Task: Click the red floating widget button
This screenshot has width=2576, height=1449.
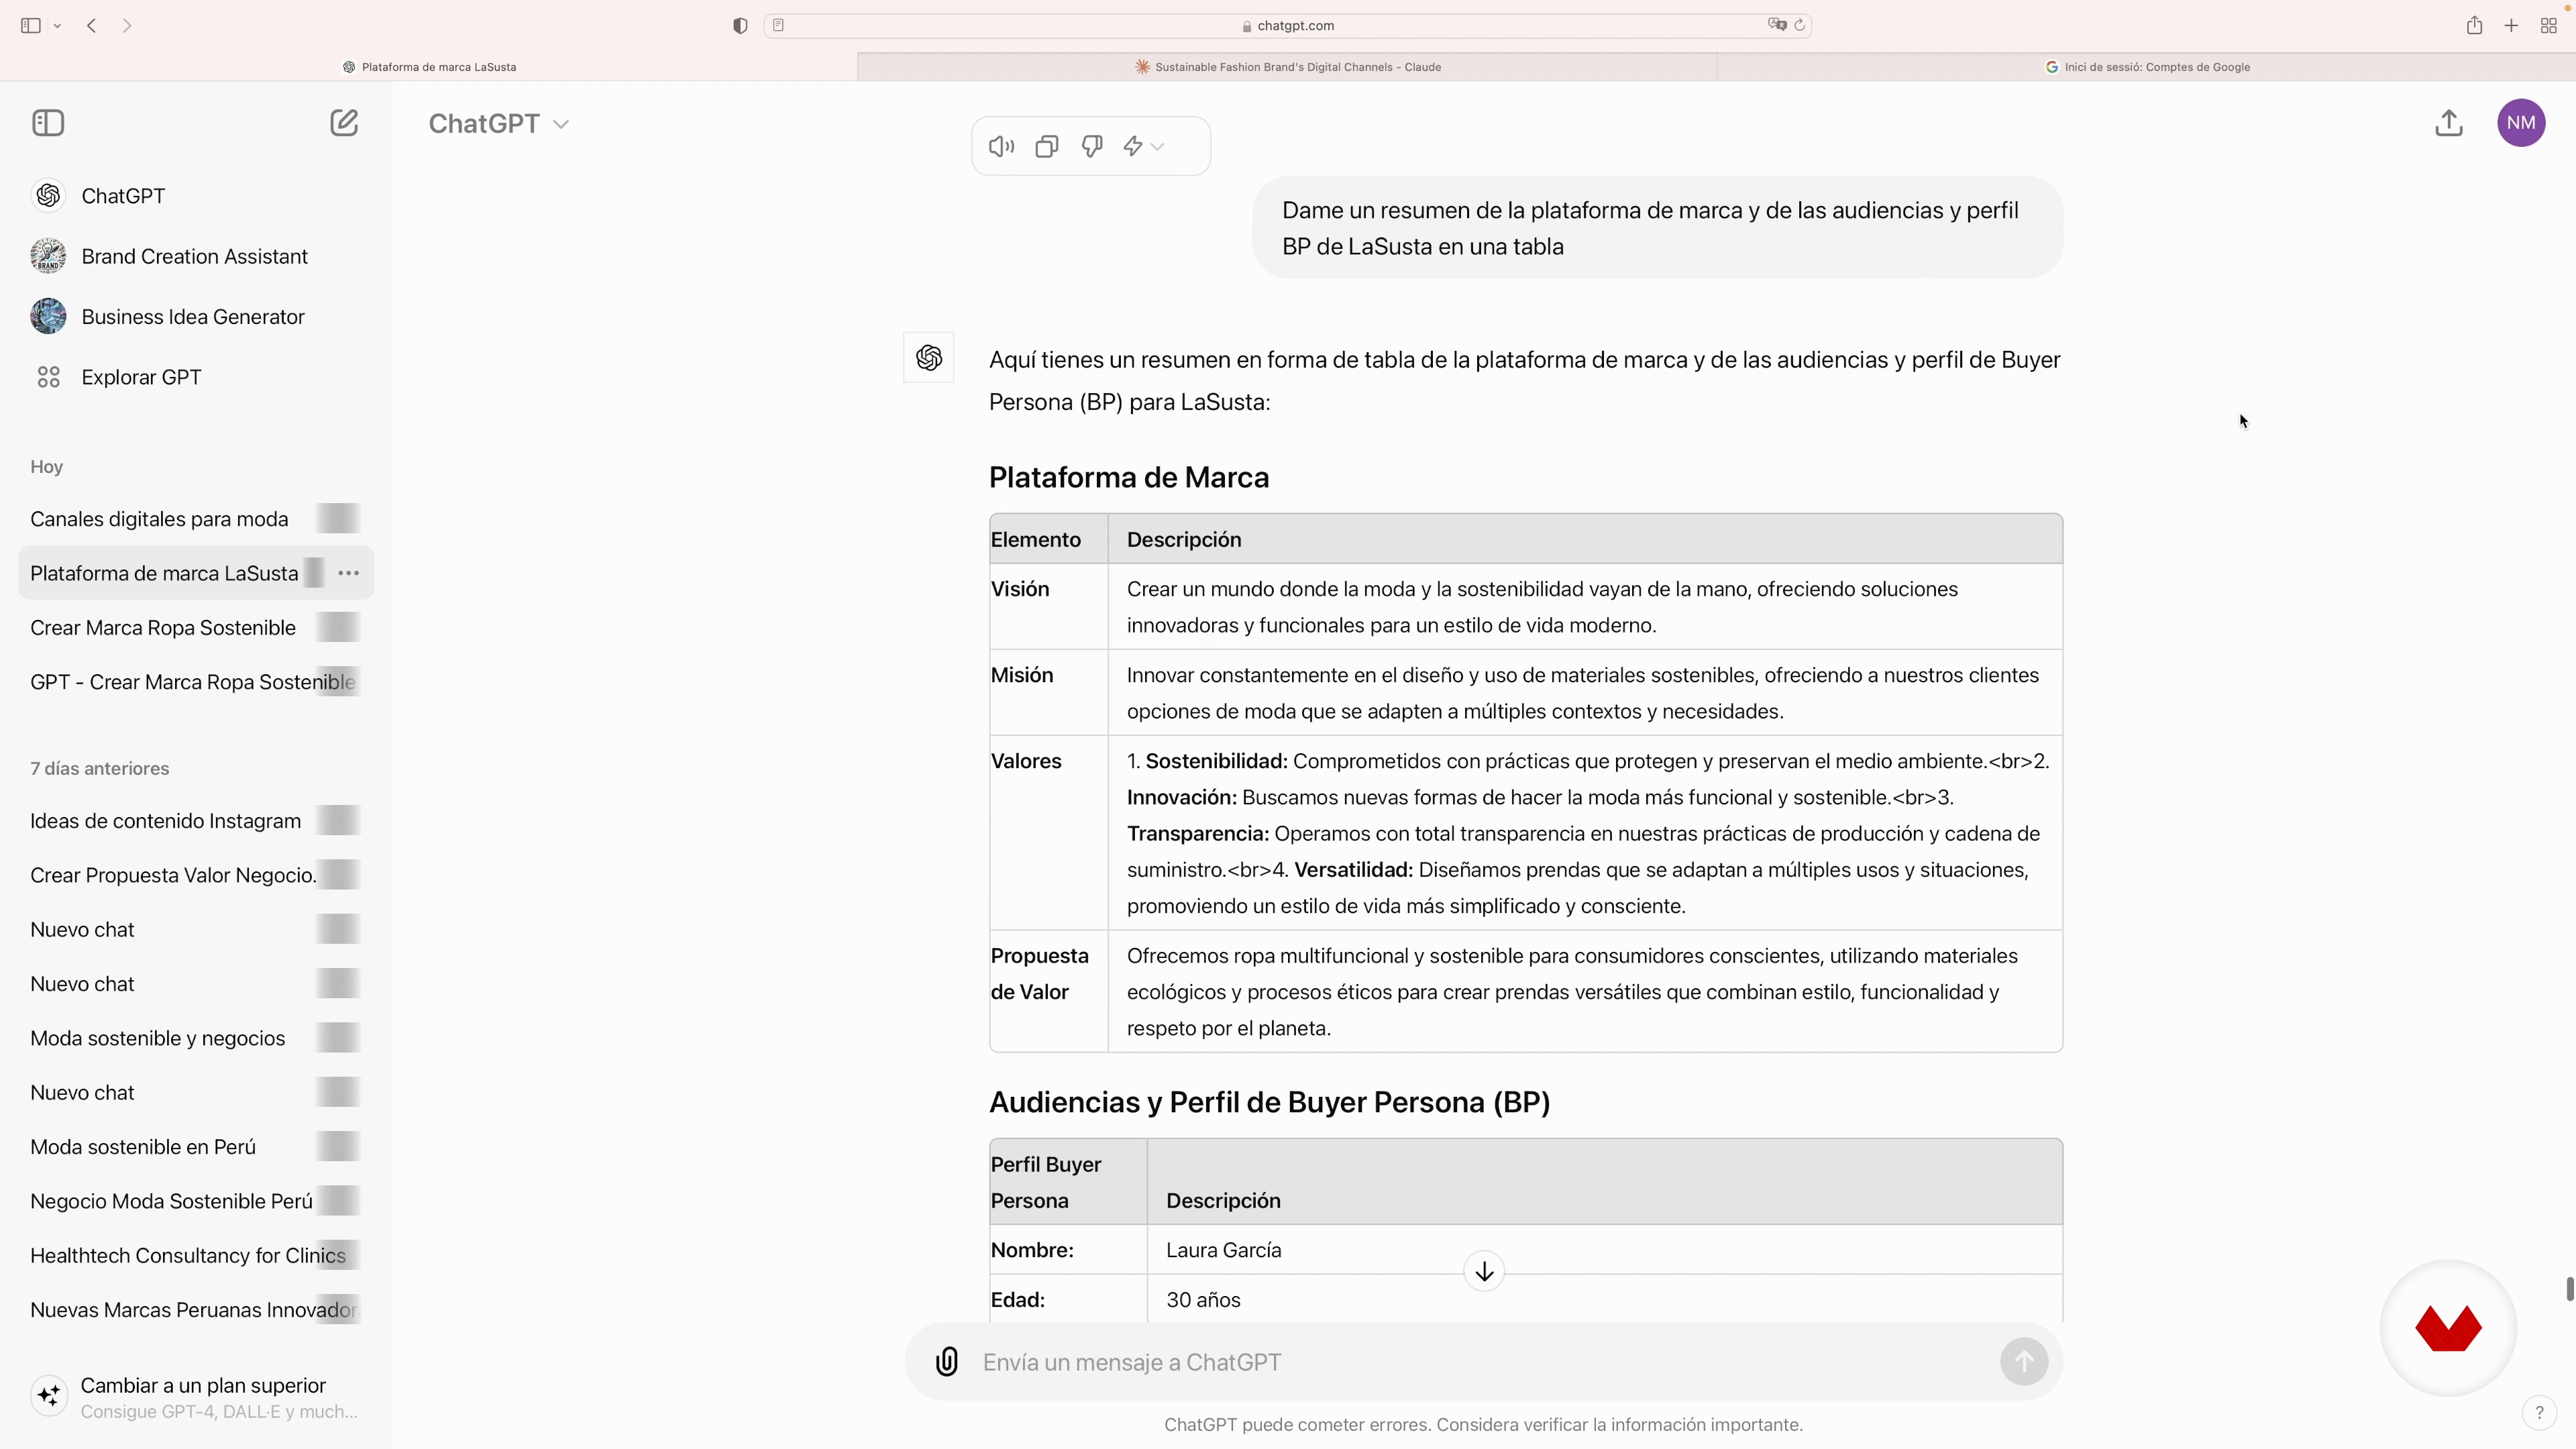Action: [x=2448, y=1328]
